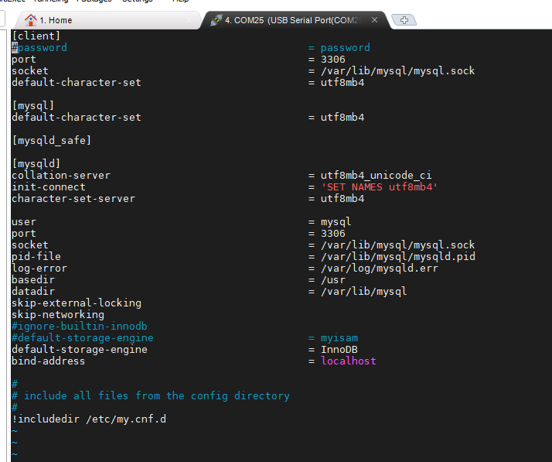Click the pid-file key
This screenshot has height=462, width=552.
coord(36,256)
